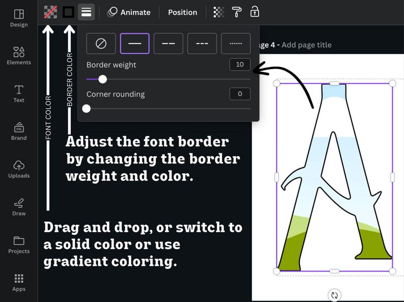Click the bottom-left corner handle of the selection
The image size is (404, 302).
[276, 271]
